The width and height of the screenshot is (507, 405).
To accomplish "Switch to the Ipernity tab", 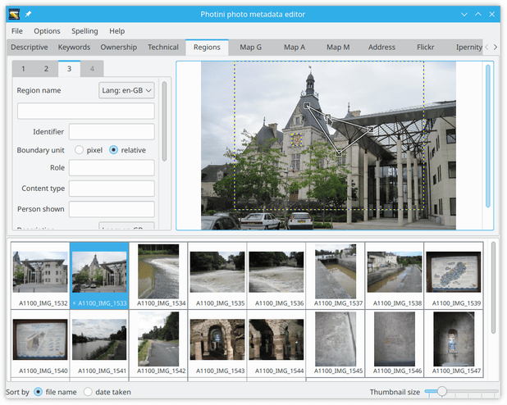I will 468,48.
